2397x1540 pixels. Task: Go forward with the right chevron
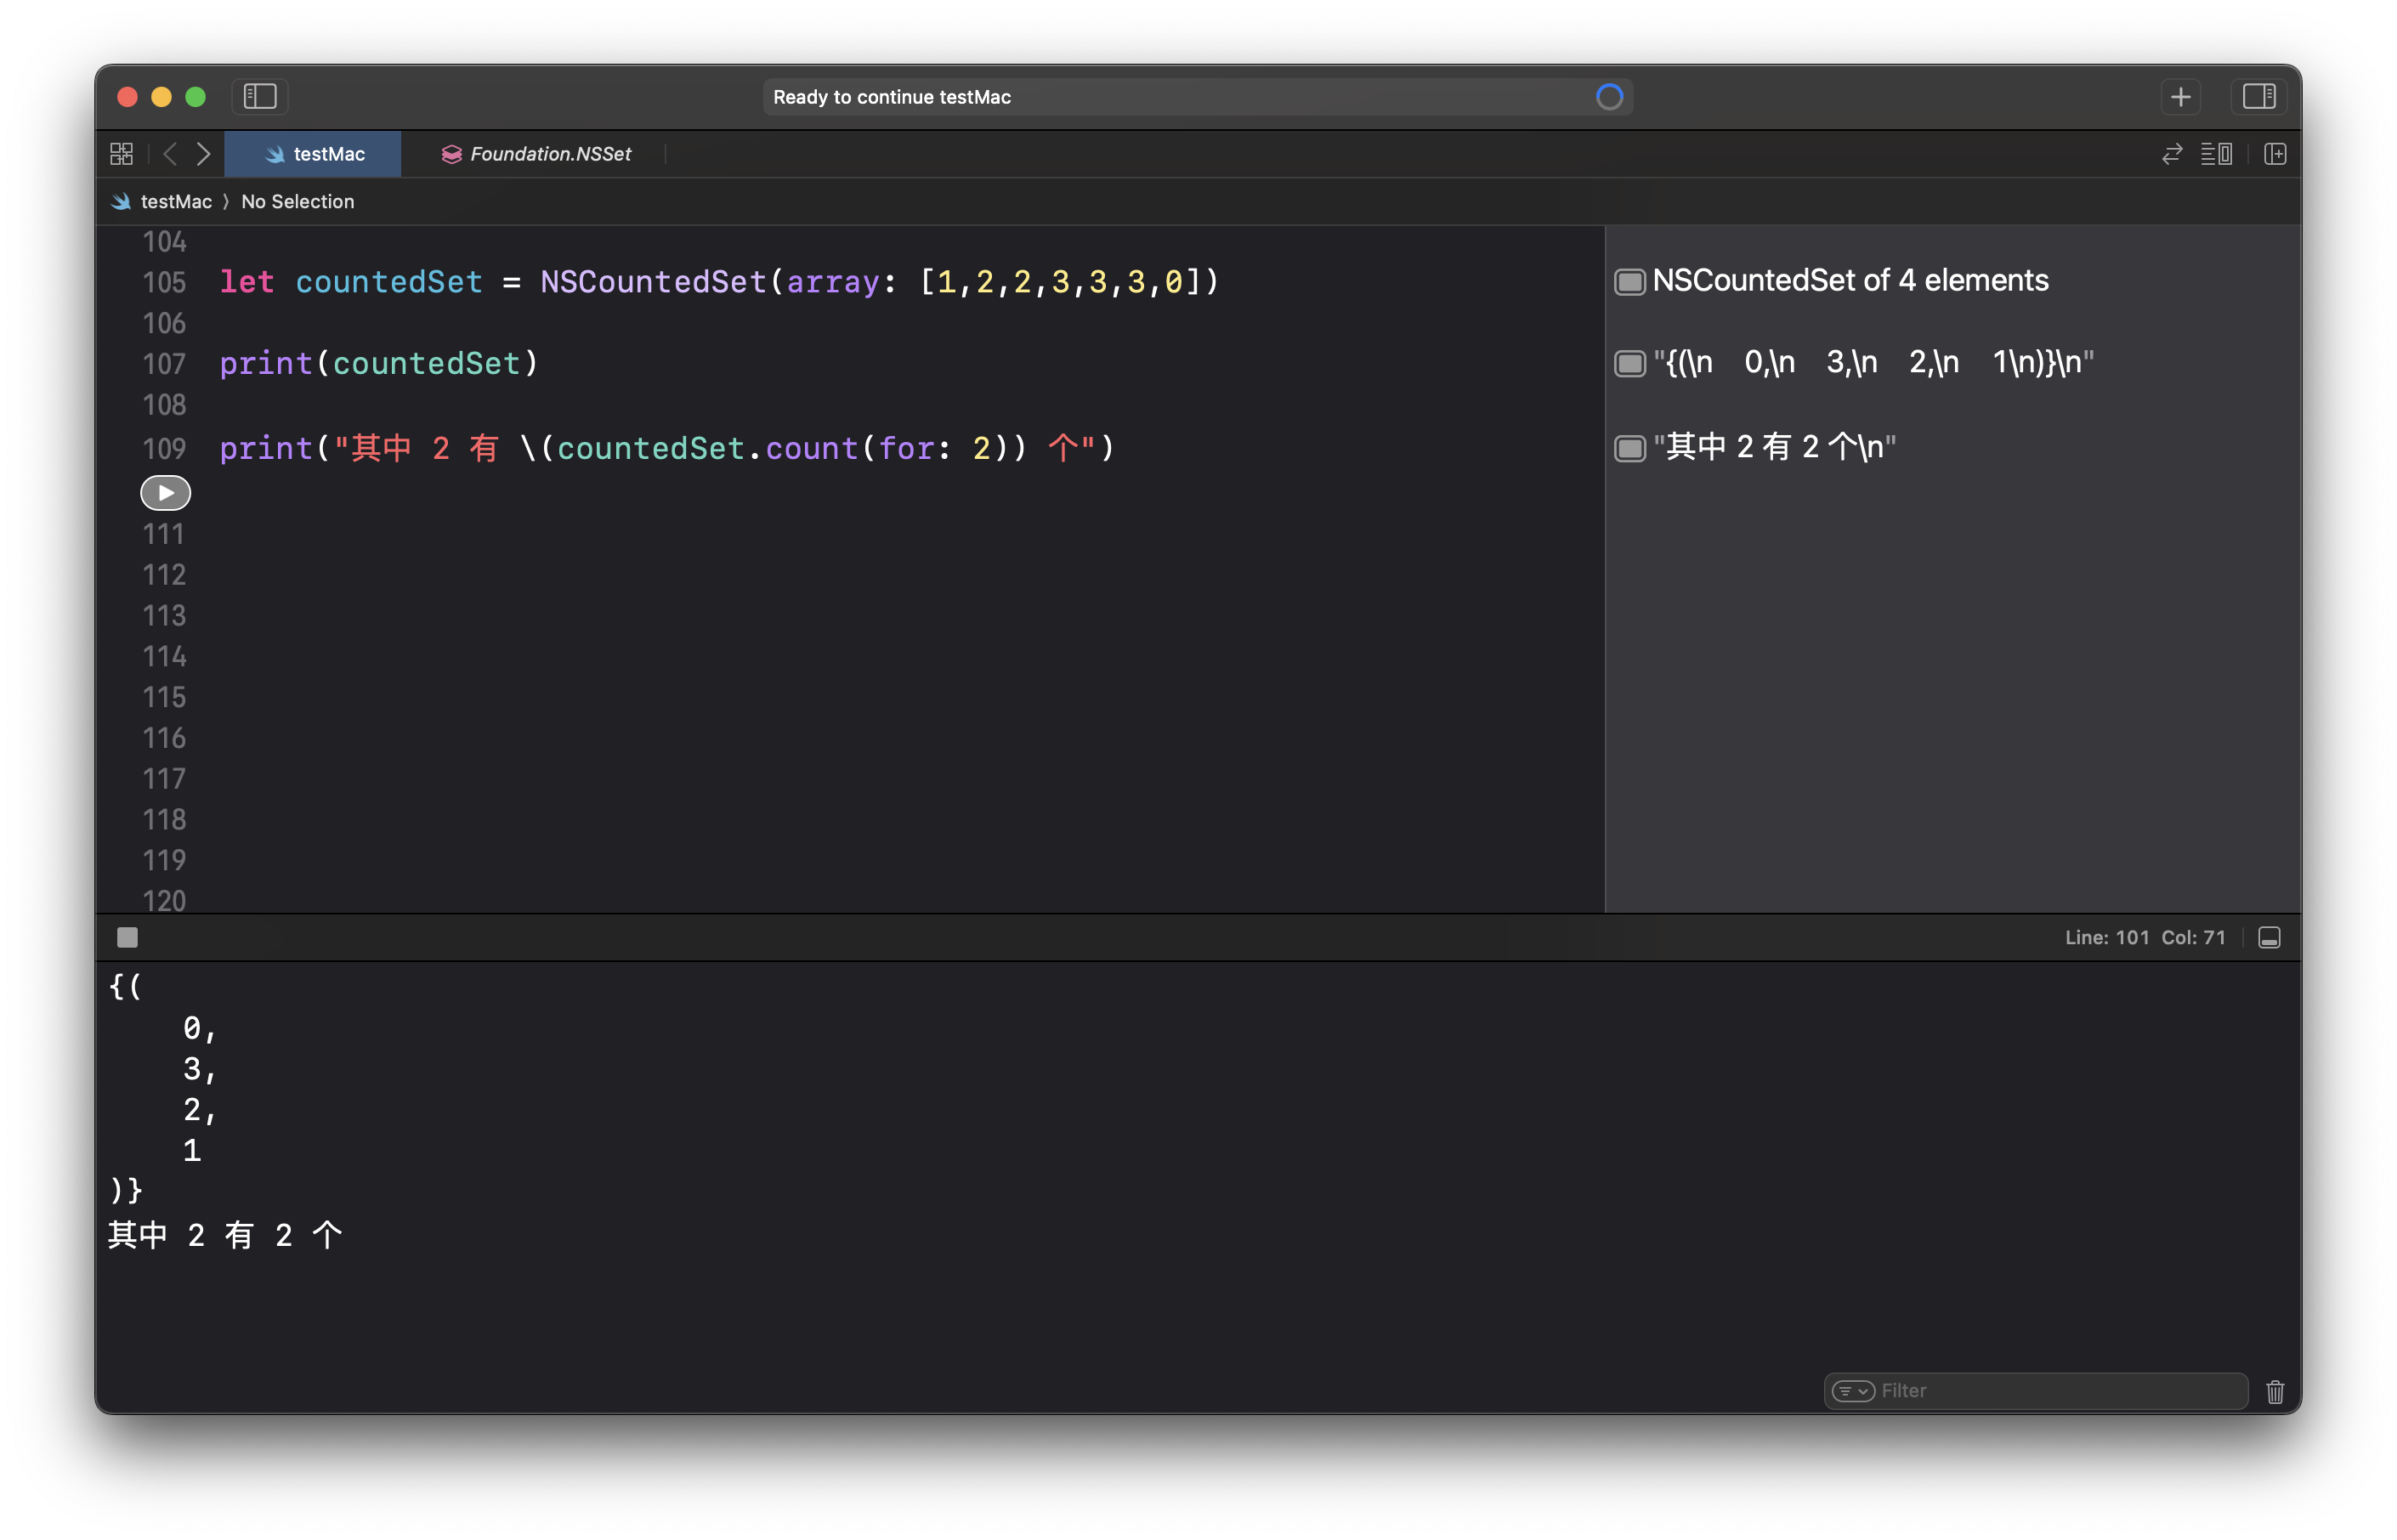click(x=203, y=153)
